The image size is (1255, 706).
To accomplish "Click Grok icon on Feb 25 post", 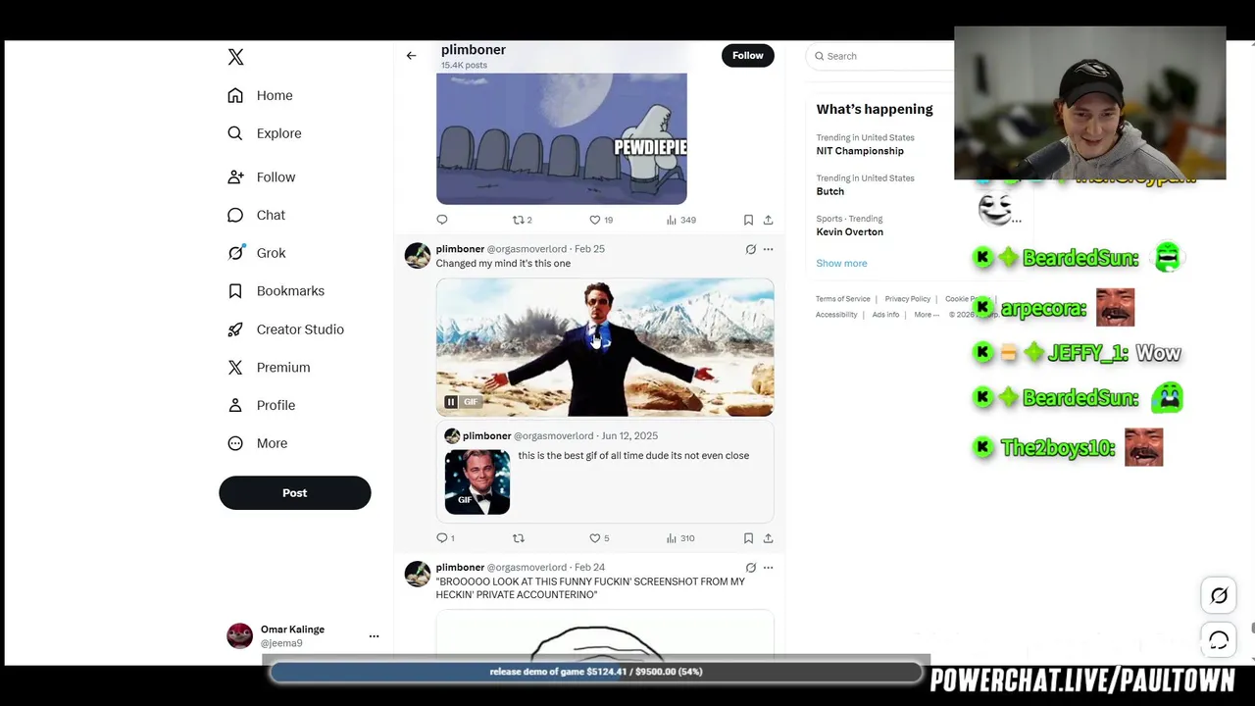I will [x=751, y=249].
